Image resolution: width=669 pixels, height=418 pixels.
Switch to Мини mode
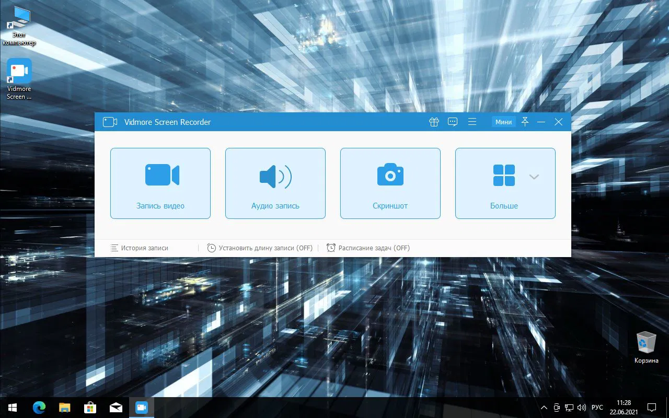(x=504, y=122)
